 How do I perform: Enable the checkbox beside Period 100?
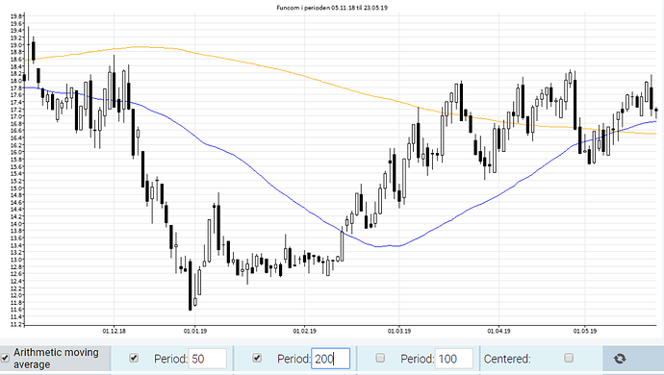coord(380,358)
